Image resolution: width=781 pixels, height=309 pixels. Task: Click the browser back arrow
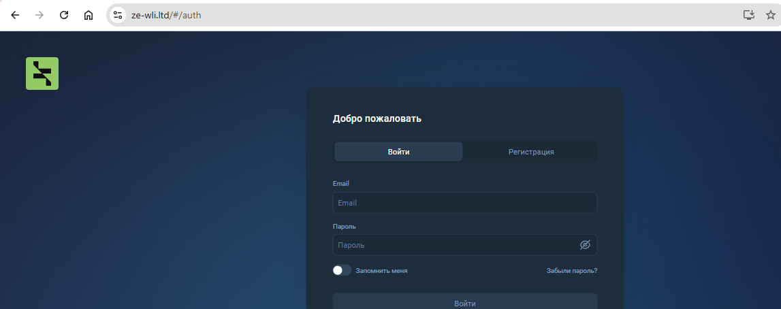tap(15, 15)
